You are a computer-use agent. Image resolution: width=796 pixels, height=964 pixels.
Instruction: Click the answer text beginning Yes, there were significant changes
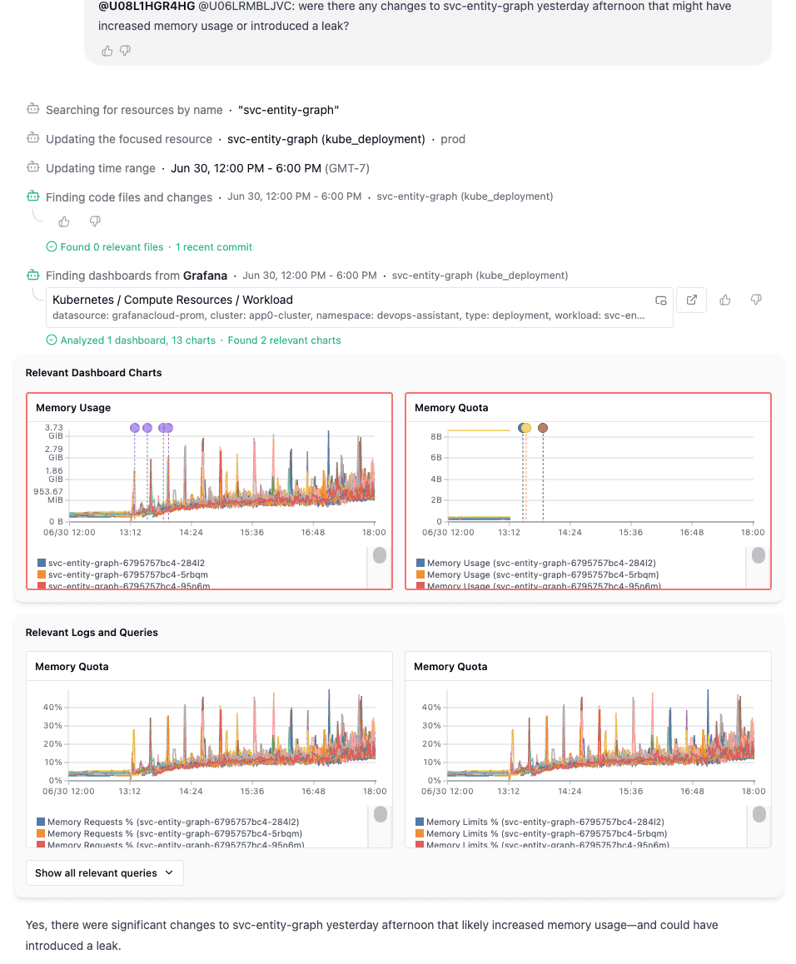tap(371, 935)
